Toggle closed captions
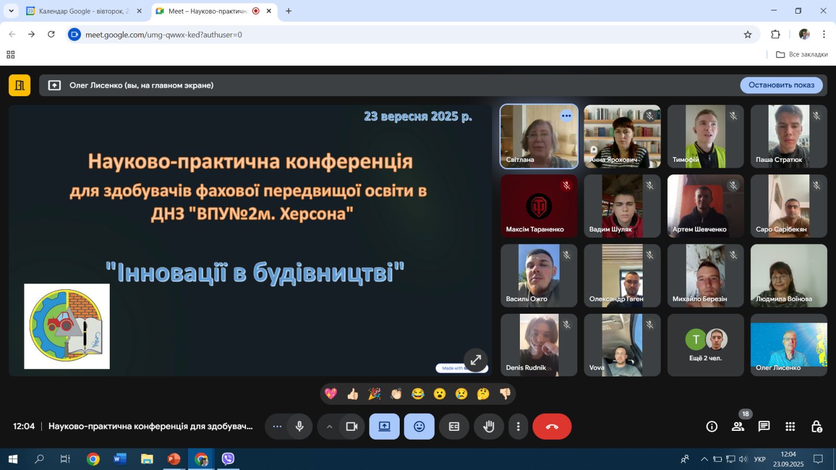This screenshot has height=470, width=836. pos(454,427)
